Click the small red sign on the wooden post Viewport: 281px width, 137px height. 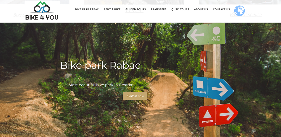click(x=204, y=61)
